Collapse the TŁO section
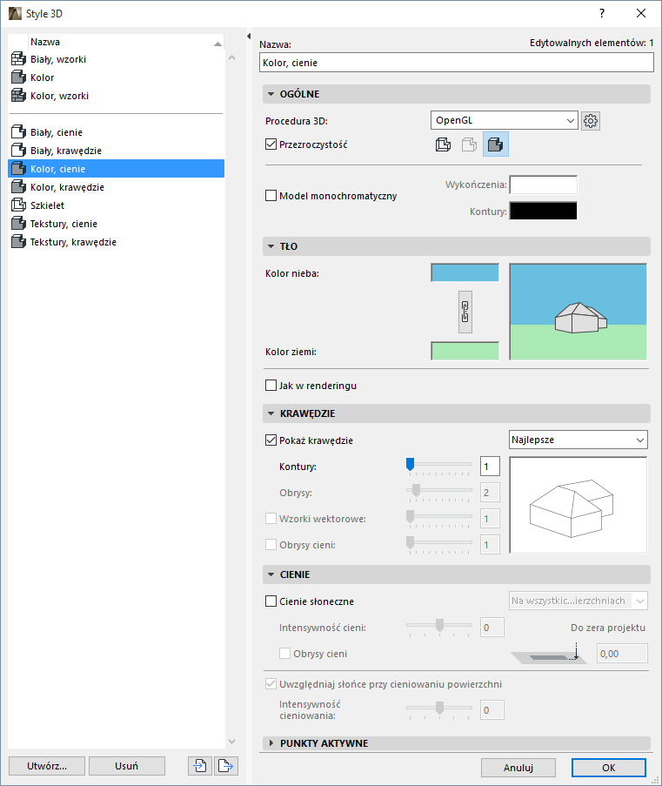This screenshot has height=786, width=662. tap(271, 246)
